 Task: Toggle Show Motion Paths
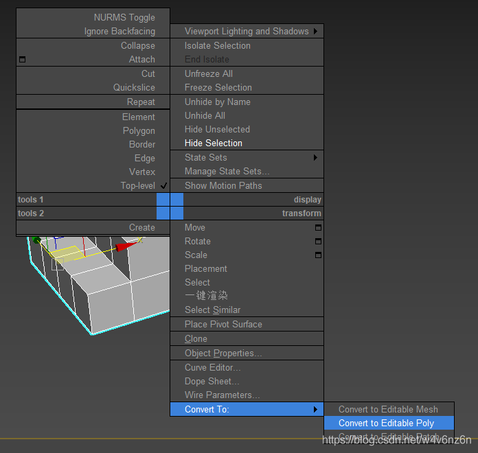pyautogui.click(x=223, y=185)
